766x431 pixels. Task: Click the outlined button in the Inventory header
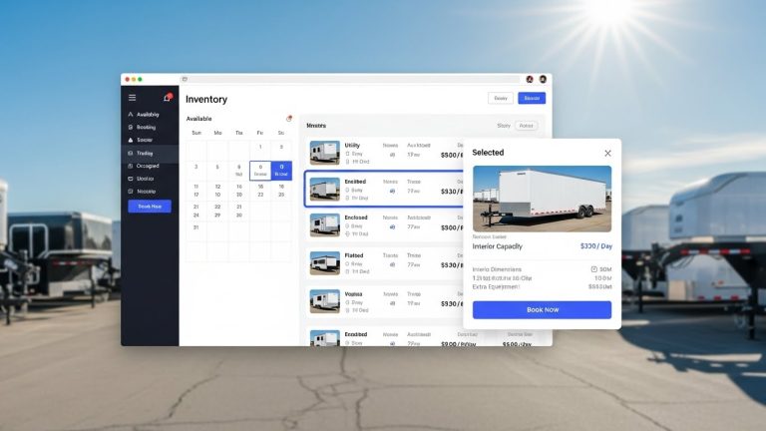pos(501,98)
